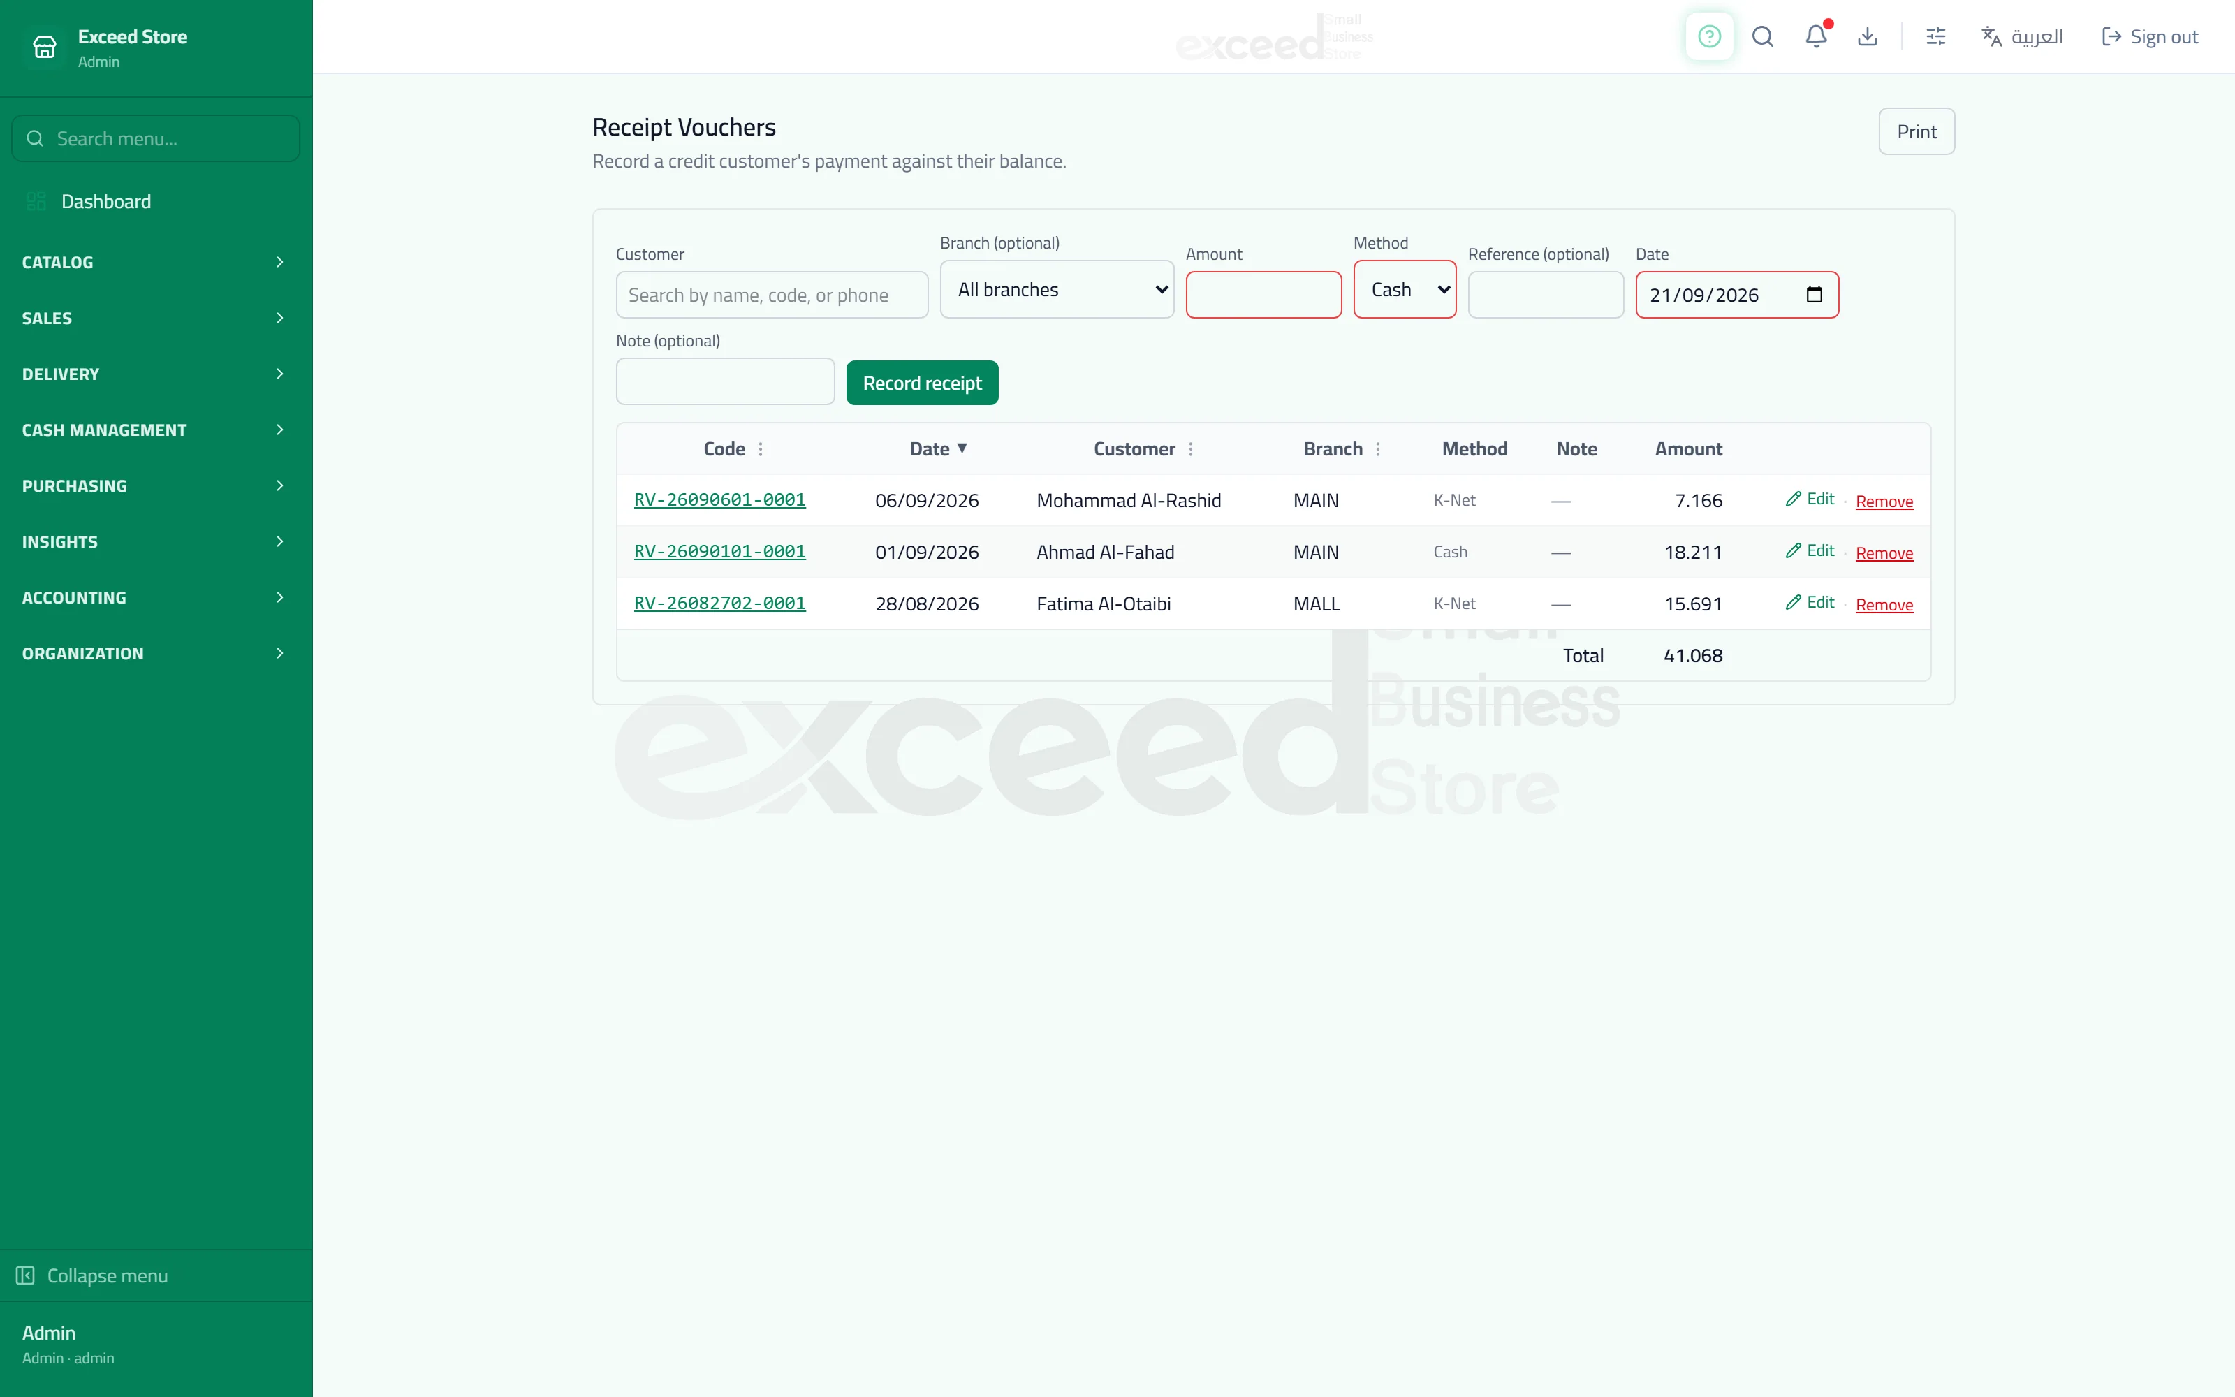The height and width of the screenshot is (1397, 2235).
Task: Open voucher RV-26090101-0001
Action: coord(719,552)
